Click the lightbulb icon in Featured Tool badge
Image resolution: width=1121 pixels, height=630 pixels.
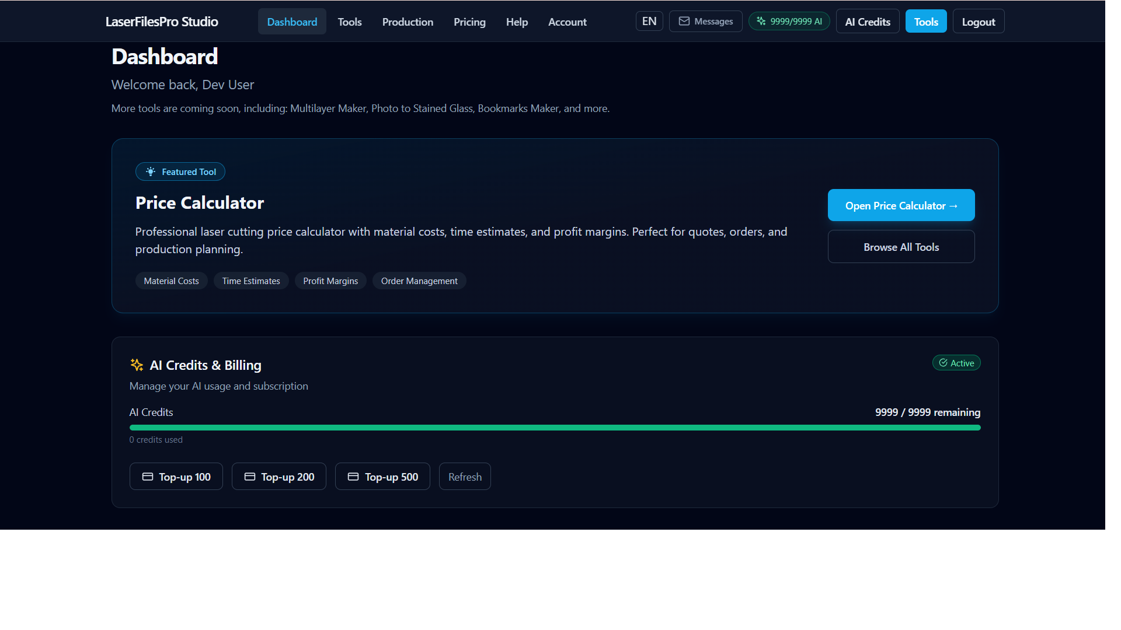coord(151,171)
